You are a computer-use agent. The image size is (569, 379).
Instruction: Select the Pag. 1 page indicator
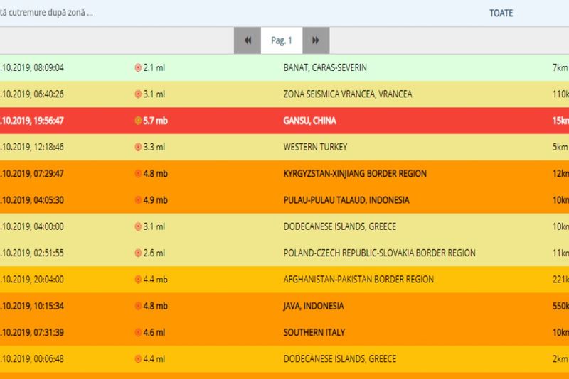point(282,40)
